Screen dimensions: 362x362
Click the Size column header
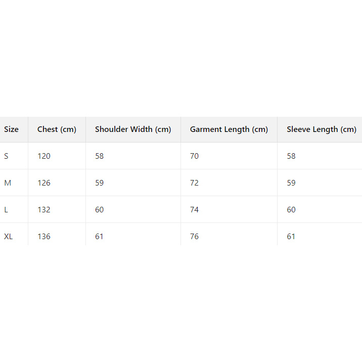pos(11,129)
